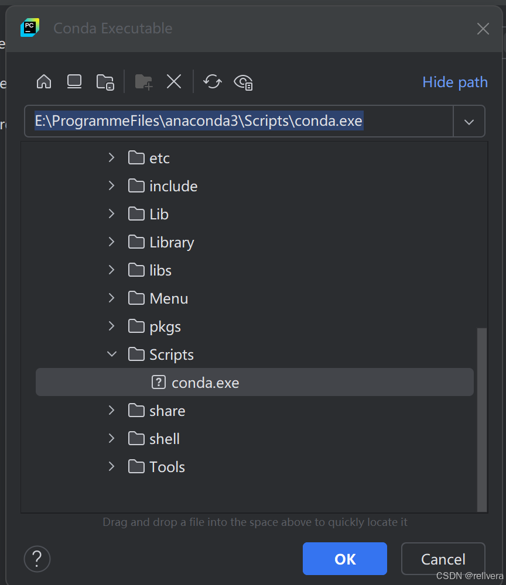Confirm the selection with OK

click(345, 559)
